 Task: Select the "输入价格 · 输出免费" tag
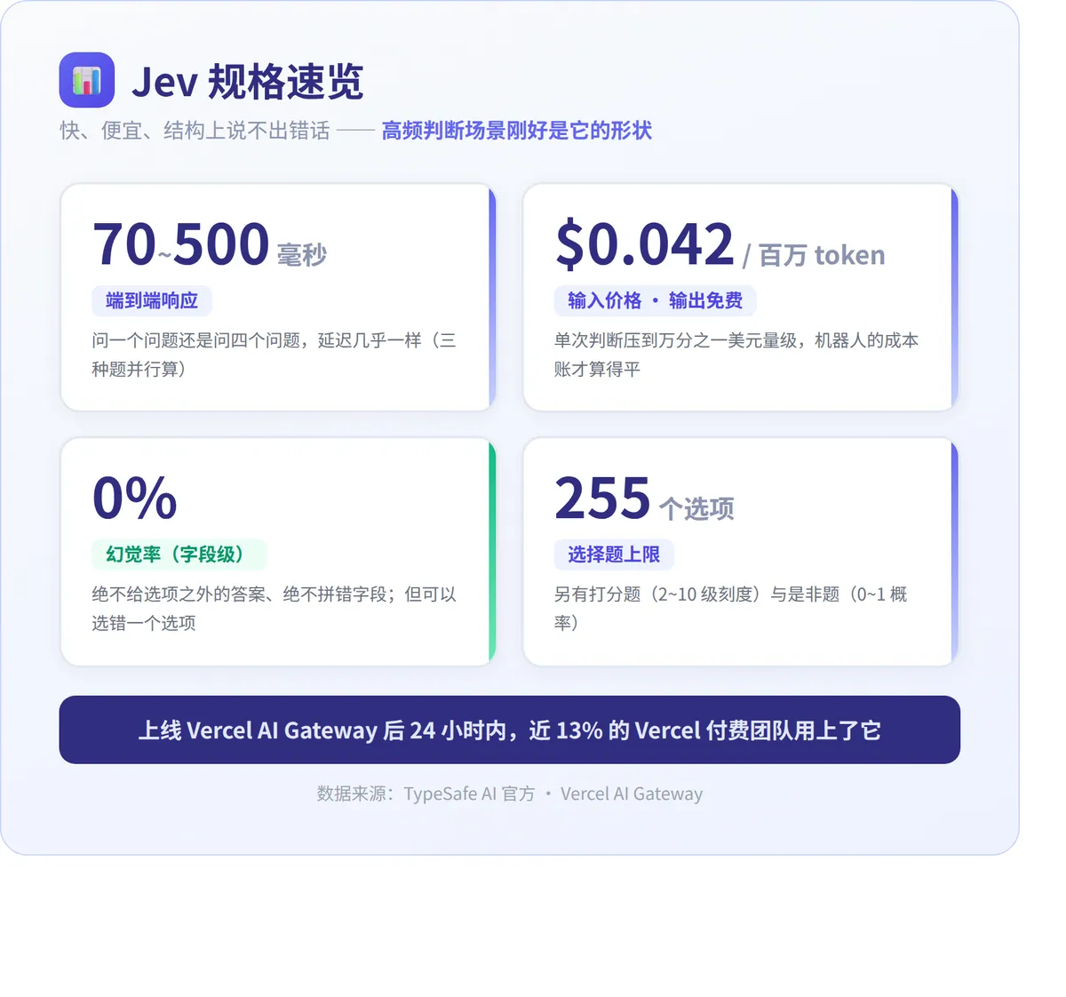pyautogui.click(x=656, y=300)
